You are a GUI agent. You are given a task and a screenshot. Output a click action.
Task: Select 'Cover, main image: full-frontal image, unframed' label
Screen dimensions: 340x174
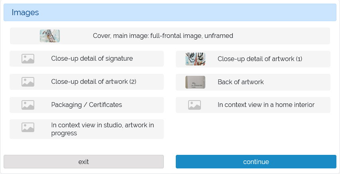pos(163,36)
